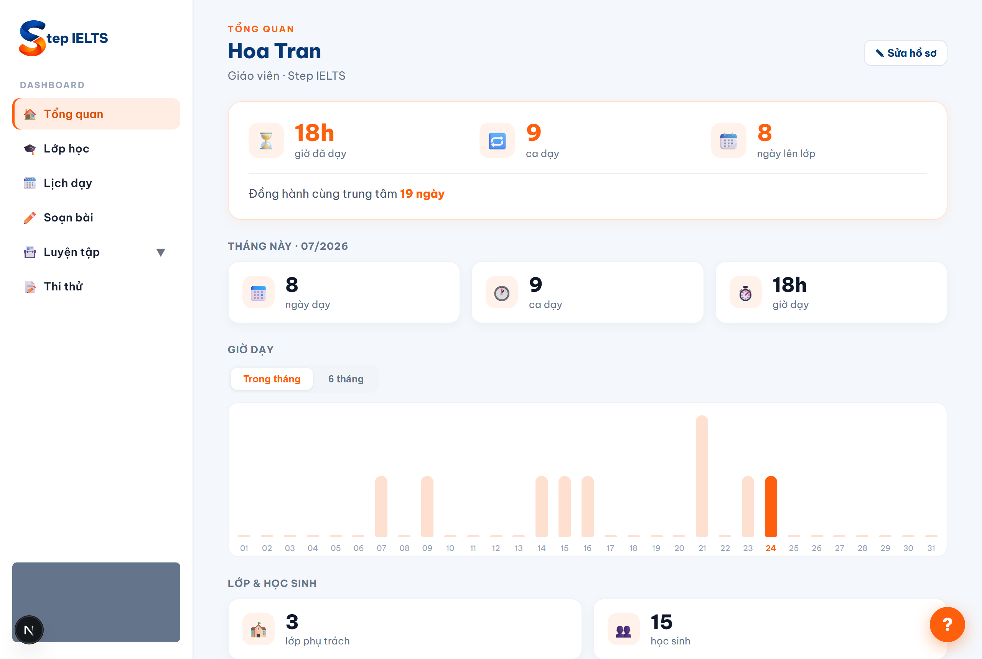Click the orange TỔNG QUAN breadcrumb label
The image size is (982, 659).
click(261, 29)
